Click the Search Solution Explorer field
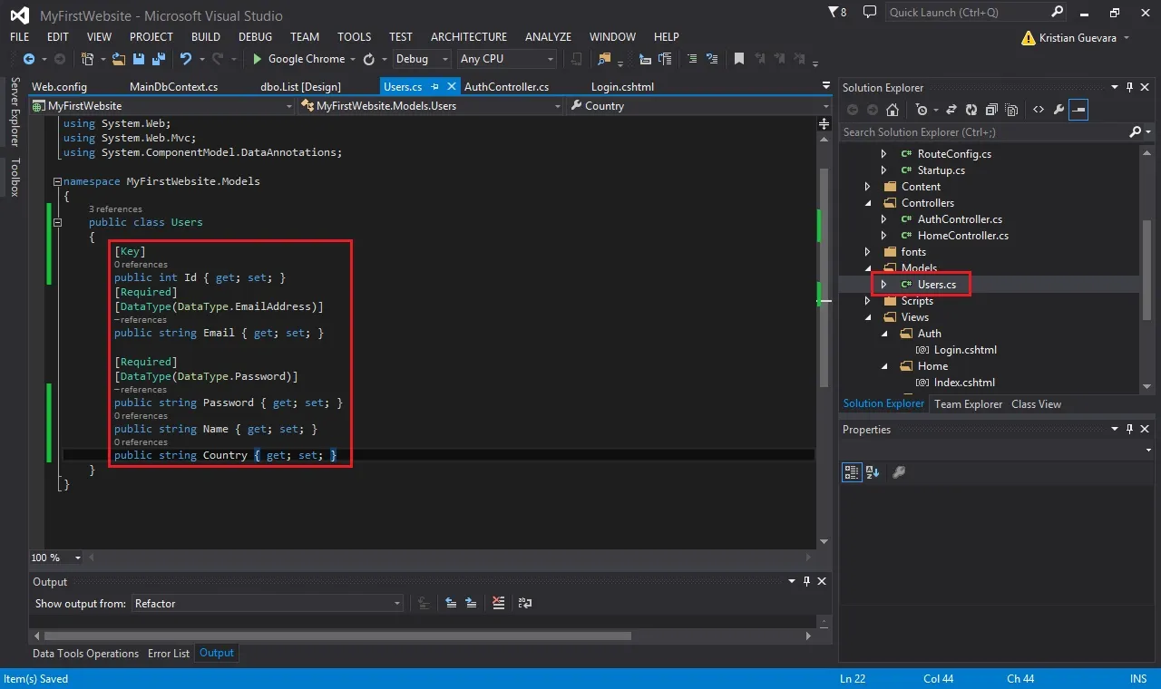1161x689 pixels. 984,132
